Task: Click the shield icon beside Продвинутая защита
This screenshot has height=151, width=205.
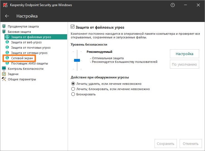Action: [x=4, y=26]
